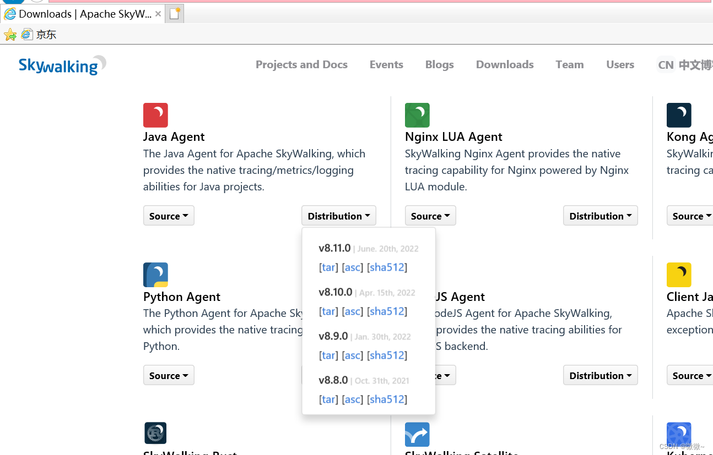Viewport: 713px width, 455px height.
Task: Click the SkyWalking Rust gear icon
Action: pos(155,433)
